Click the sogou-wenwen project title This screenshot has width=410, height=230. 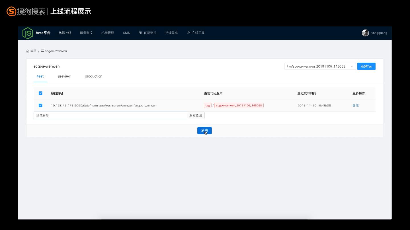46,66
